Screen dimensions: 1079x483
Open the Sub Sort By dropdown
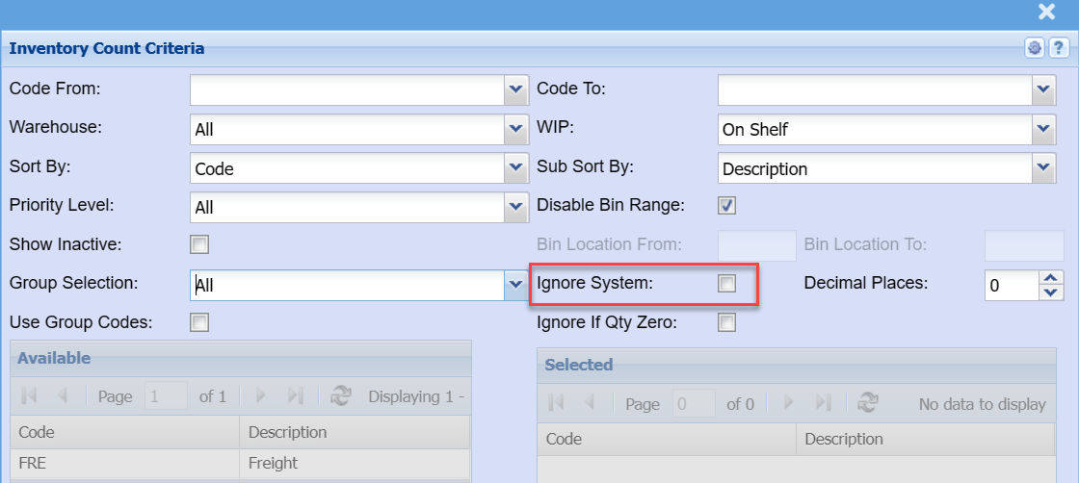1043,168
